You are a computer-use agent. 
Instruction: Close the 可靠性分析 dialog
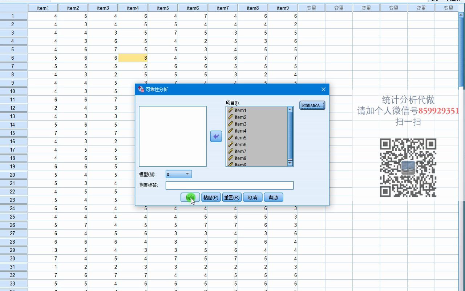click(x=323, y=89)
